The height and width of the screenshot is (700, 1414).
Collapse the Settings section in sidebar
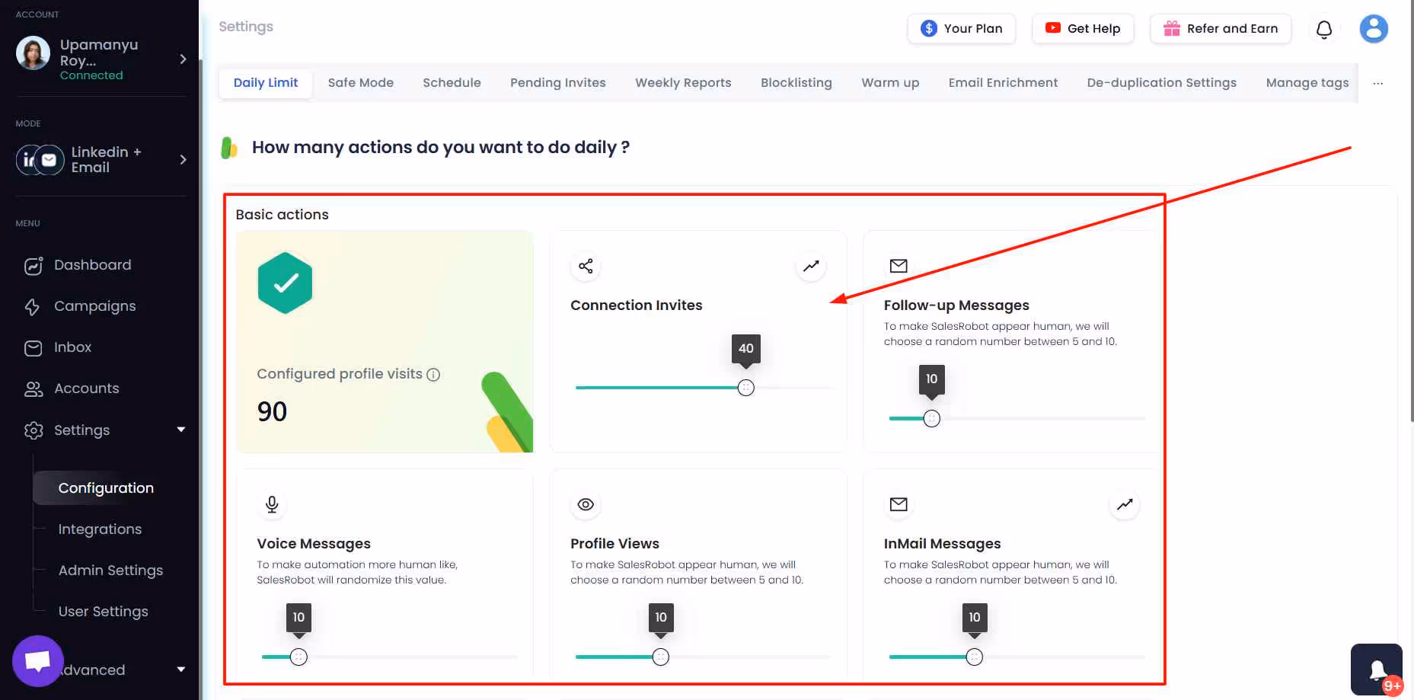tap(180, 430)
